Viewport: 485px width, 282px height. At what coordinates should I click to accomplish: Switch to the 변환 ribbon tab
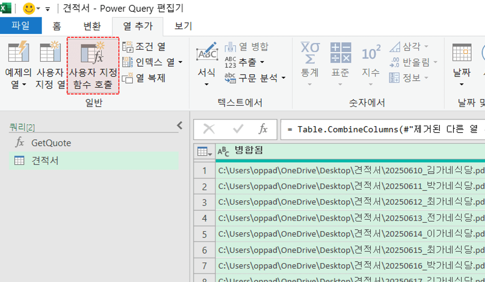click(x=92, y=26)
